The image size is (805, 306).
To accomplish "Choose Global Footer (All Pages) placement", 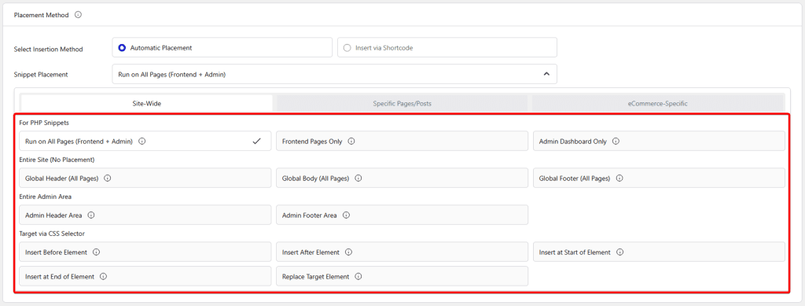I will 660,178.
